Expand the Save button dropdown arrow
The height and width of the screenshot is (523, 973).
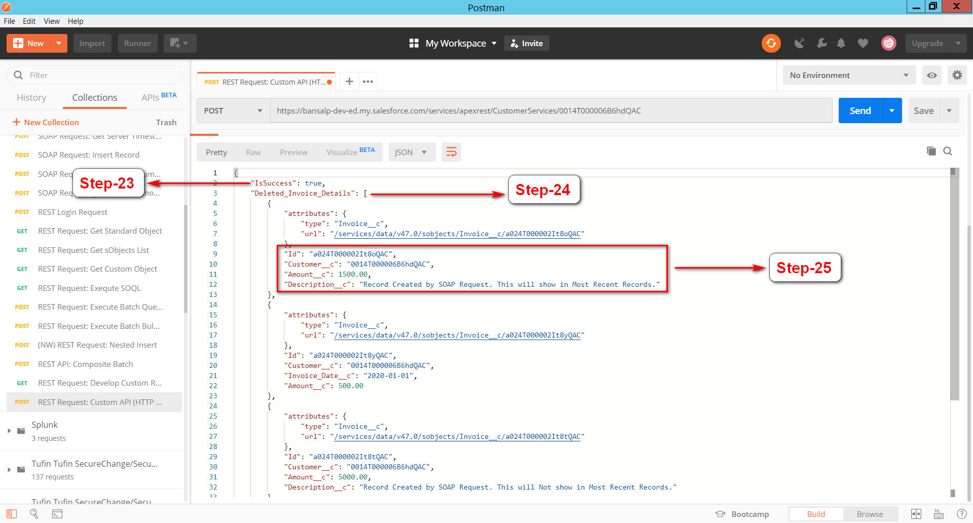point(949,111)
